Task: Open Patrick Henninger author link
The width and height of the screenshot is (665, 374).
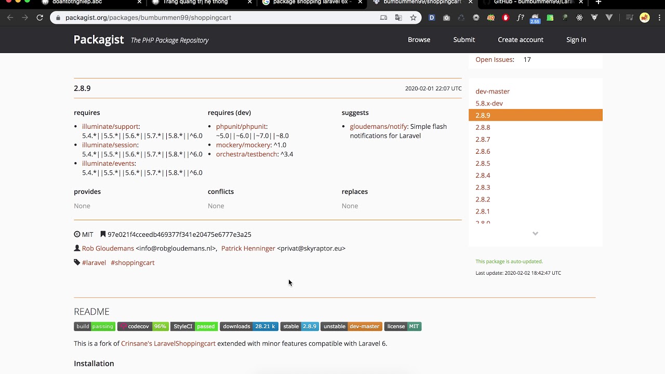Action: point(248,248)
